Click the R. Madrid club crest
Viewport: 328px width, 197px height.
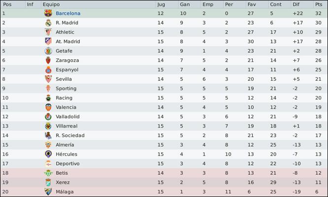[x=48, y=23]
